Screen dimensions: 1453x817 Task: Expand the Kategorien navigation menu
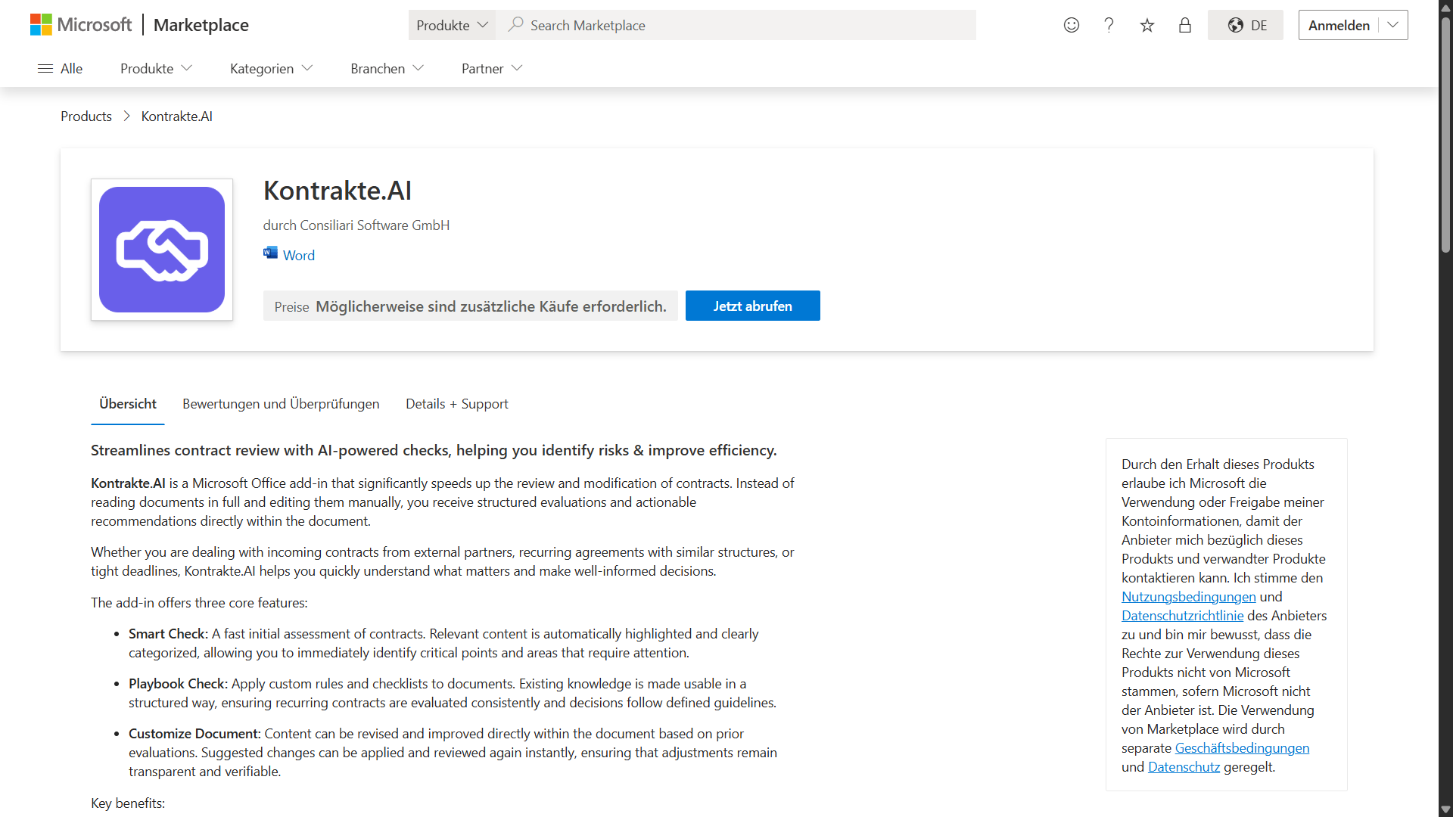(271, 68)
